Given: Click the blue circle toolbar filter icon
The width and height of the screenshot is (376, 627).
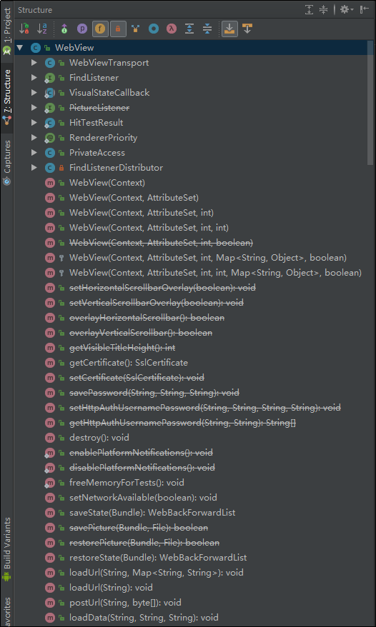Looking at the screenshot, I should coord(154,29).
